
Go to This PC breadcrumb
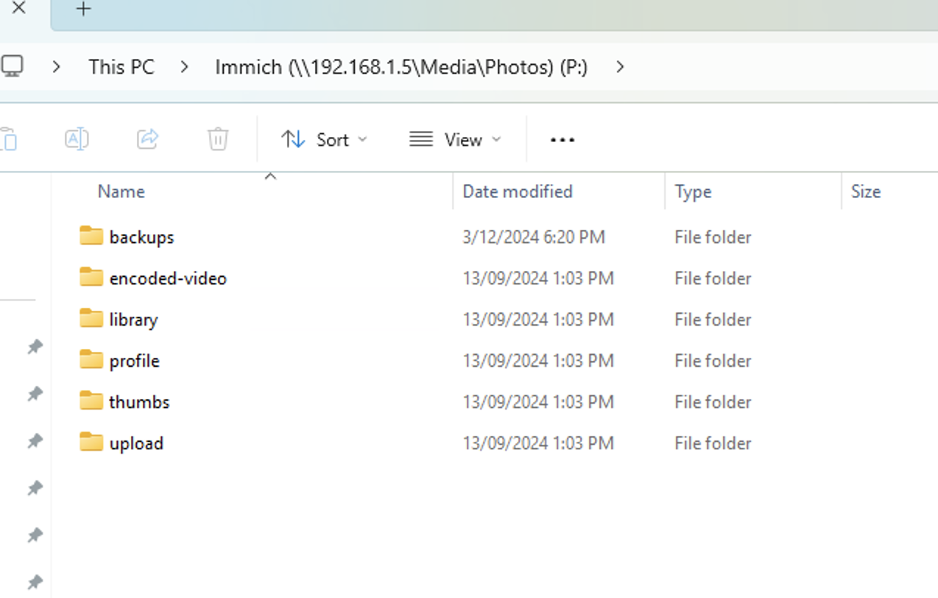(x=121, y=67)
